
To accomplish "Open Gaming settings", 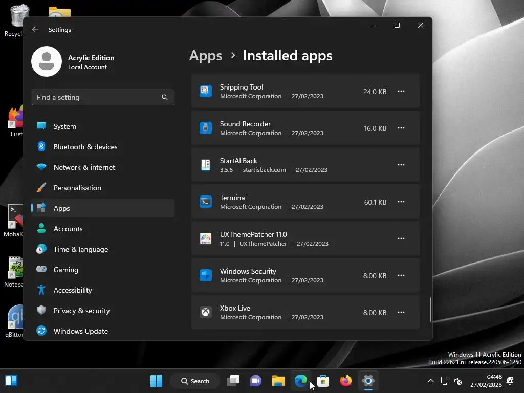I will (103, 270).
